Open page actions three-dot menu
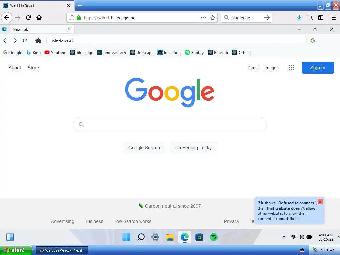 pyautogui.click(x=204, y=18)
